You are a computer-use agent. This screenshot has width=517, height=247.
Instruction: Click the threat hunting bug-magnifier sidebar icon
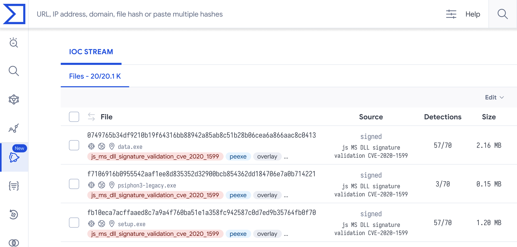(x=14, y=43)
